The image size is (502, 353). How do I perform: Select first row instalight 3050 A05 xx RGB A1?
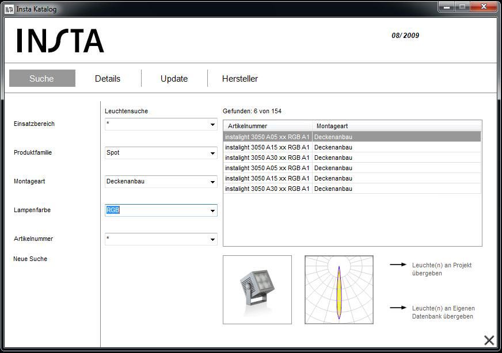[x=352, y=137]
